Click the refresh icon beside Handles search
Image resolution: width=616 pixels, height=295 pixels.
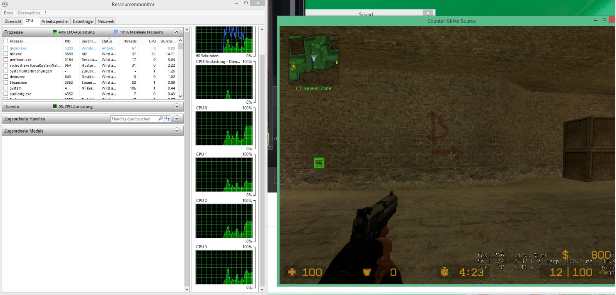click(x=167, y=118)
